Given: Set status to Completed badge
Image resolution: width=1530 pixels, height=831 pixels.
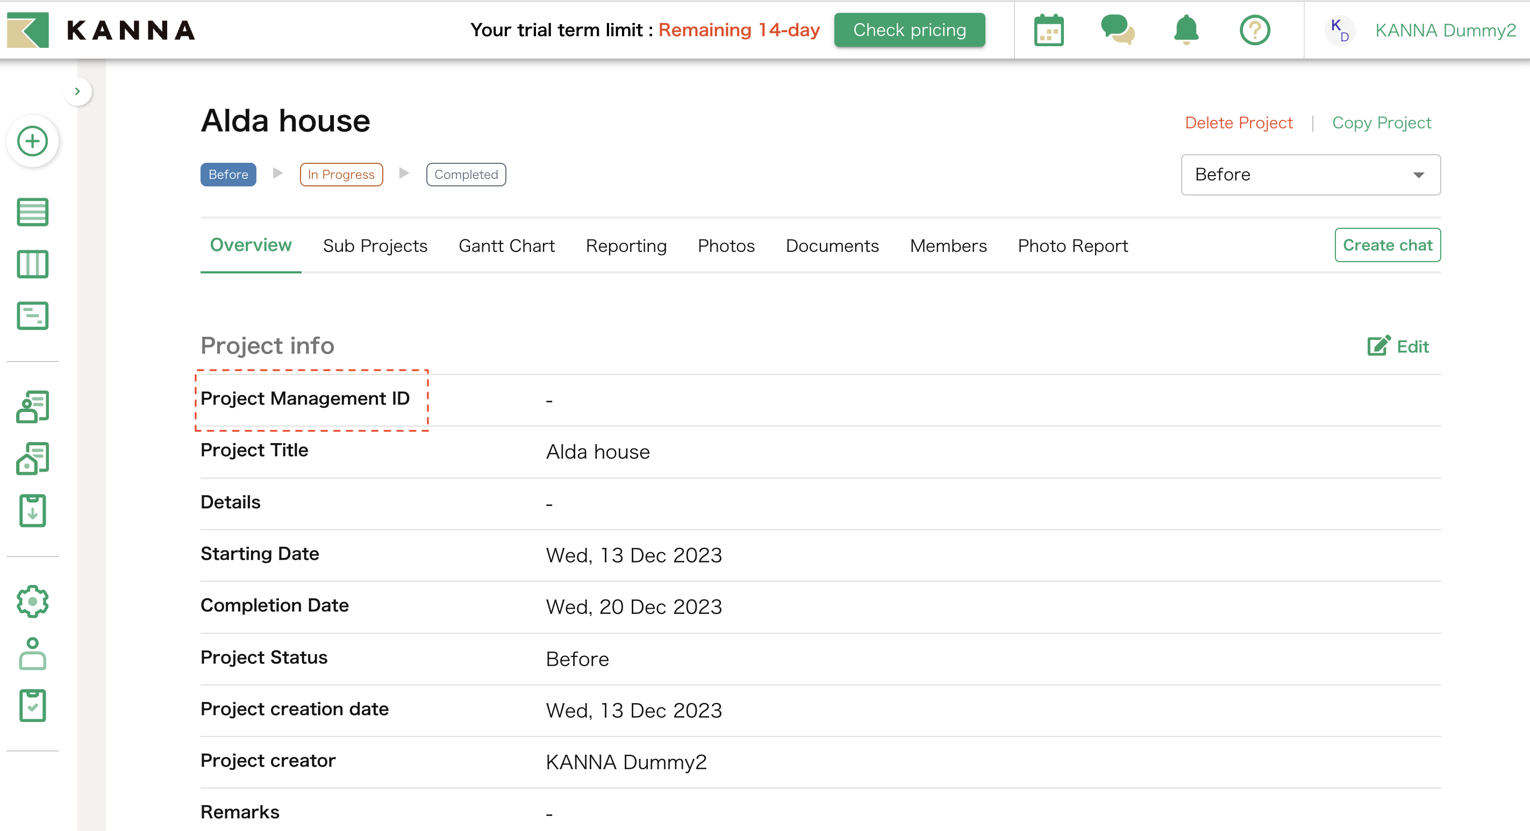Looking at the screenshot, I should 466,175.
